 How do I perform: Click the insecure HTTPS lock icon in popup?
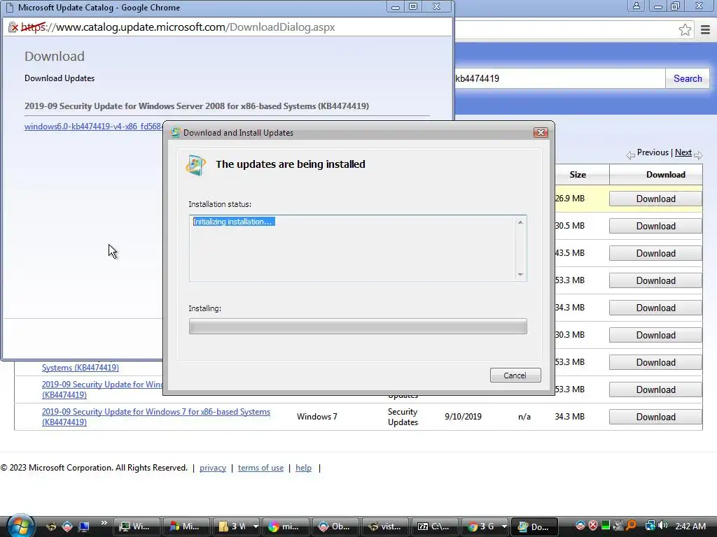pyautogui.click(x=14, y=27)
